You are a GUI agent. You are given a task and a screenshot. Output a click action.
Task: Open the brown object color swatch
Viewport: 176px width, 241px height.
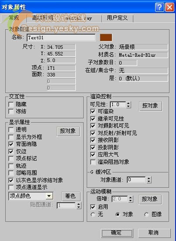click(106, 38)
